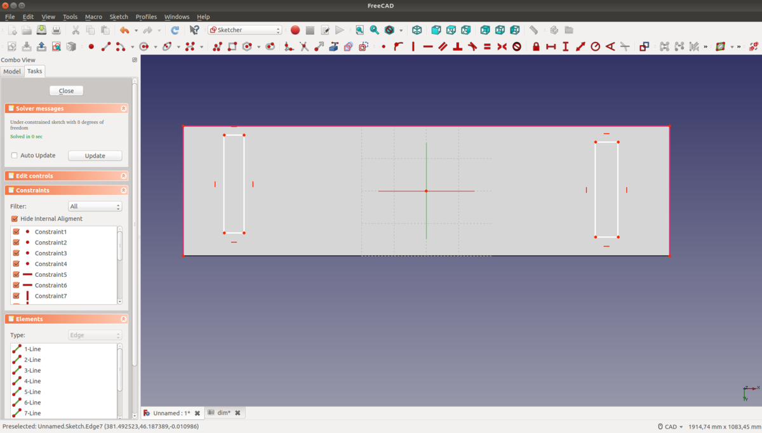
Task: Click the External geometry tool
Action: coord(333,46)
